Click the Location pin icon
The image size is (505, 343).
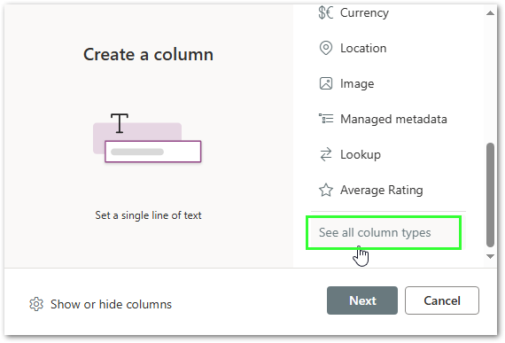(x=326, y=48)
